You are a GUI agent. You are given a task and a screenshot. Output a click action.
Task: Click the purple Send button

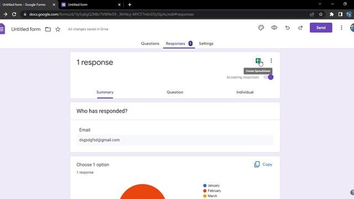click(x=321, y=28)
